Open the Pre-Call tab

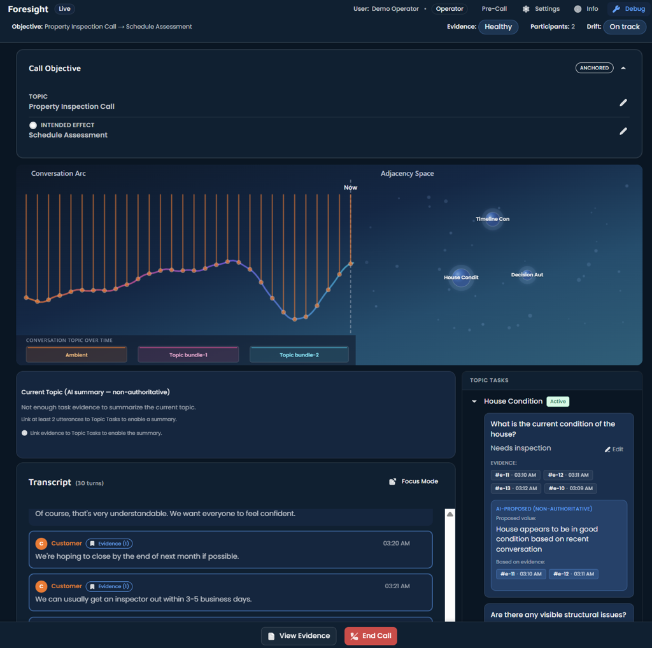[x=494, y=9]
